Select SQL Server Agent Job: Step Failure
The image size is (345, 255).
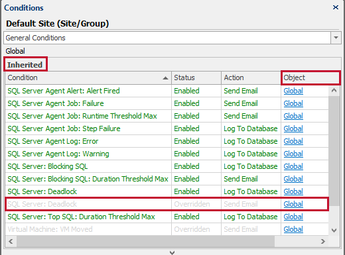[x=64, y=128]
